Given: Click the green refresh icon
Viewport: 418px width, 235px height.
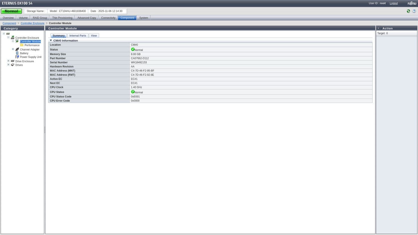Looking at the screenshot, I should [408, 11].
